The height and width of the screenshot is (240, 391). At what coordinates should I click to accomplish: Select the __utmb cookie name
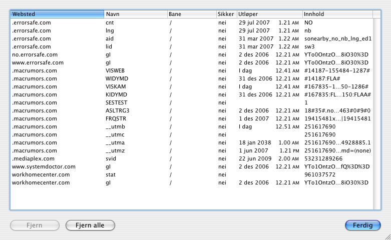pos(115,126)
